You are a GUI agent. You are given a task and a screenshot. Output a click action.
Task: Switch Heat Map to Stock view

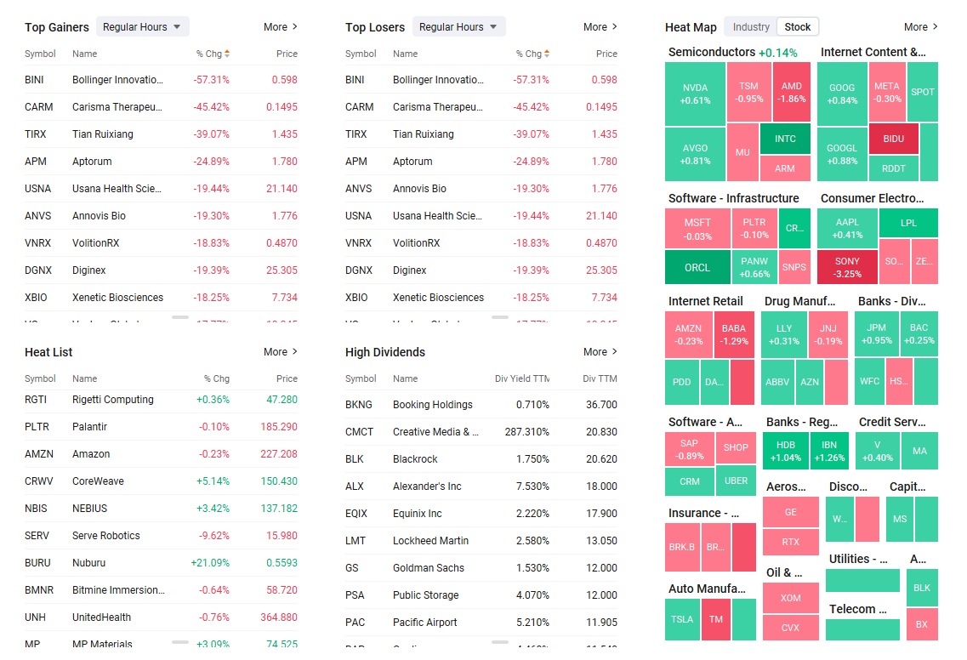coord(798,27)
